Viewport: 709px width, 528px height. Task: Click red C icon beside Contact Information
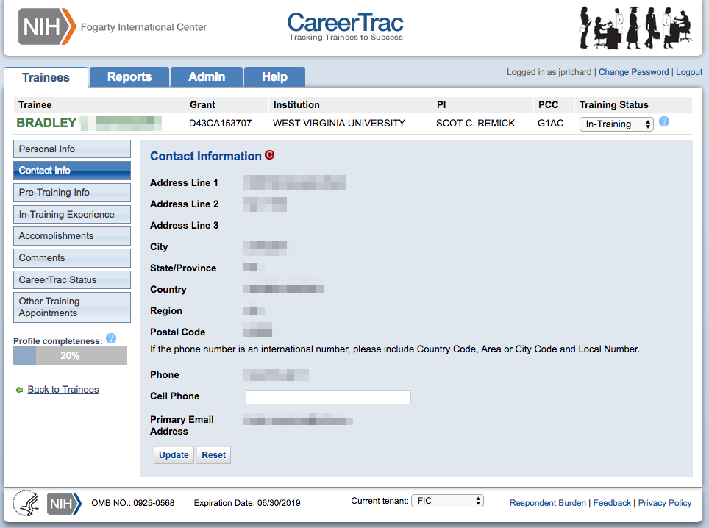pyautogui.click(x=269, y=155)
